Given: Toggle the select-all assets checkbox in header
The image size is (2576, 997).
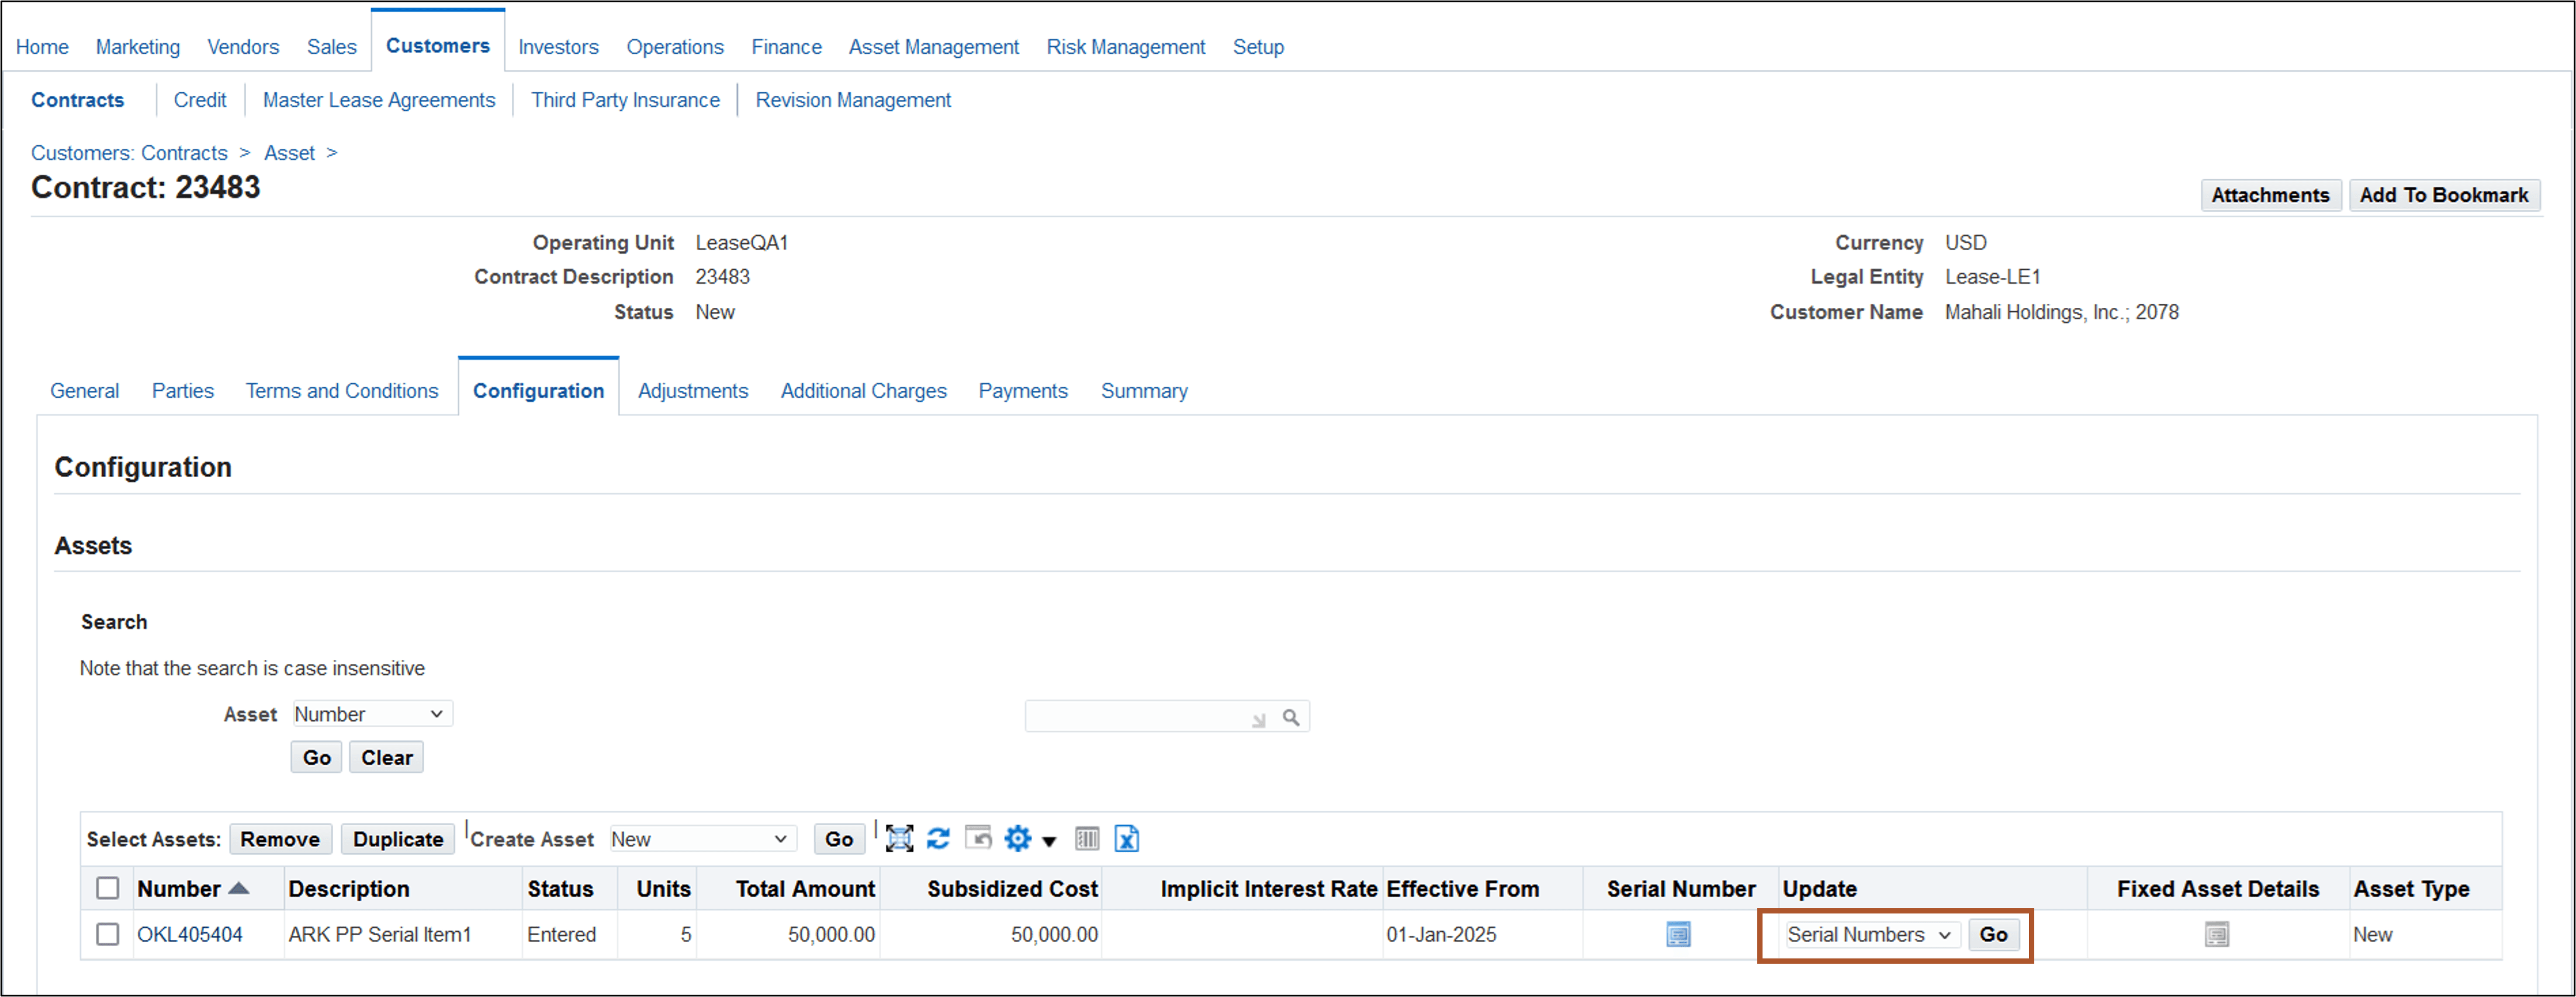Looking at the screenshot, I should [108, 888].
